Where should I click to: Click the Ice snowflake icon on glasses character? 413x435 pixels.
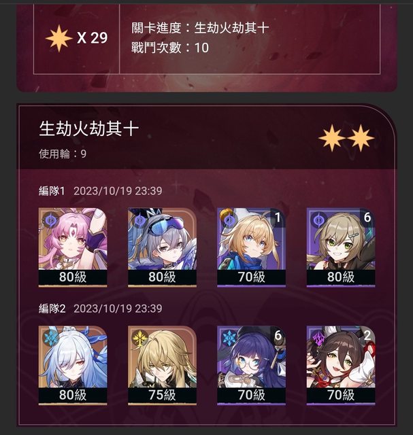point(229,338)
